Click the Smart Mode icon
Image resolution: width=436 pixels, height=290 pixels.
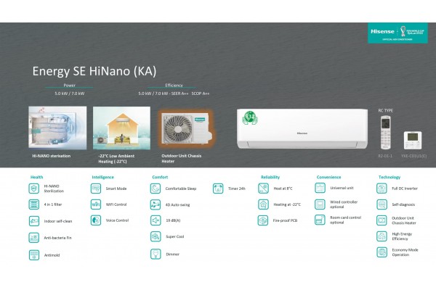pos(96,188)
